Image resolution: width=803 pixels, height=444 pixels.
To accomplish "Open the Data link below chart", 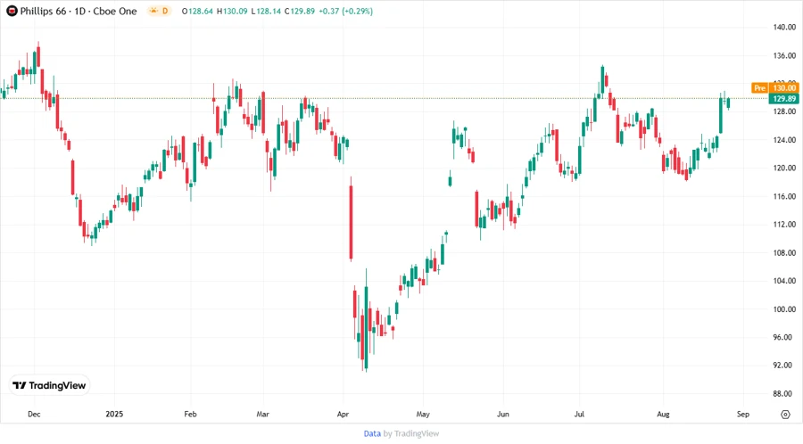I will coord(372,433).
